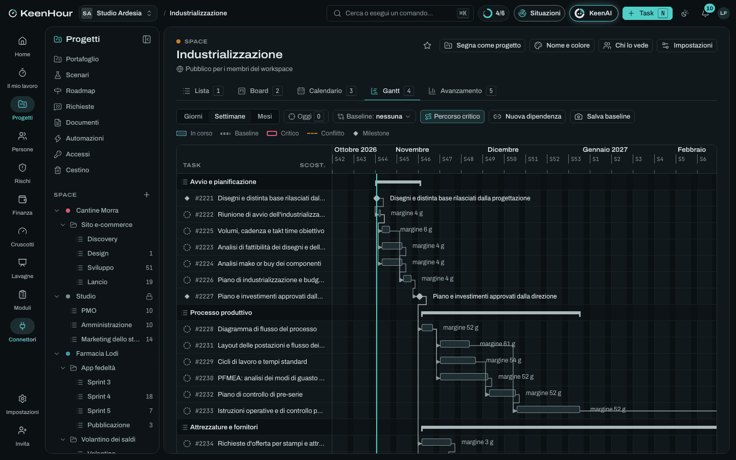The height and width of the screenshot is (460, 736).
Task: Collapse the Cantine Morra space
Action: 57,211
